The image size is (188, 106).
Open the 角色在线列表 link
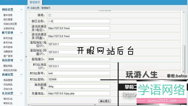pos(10,70)
